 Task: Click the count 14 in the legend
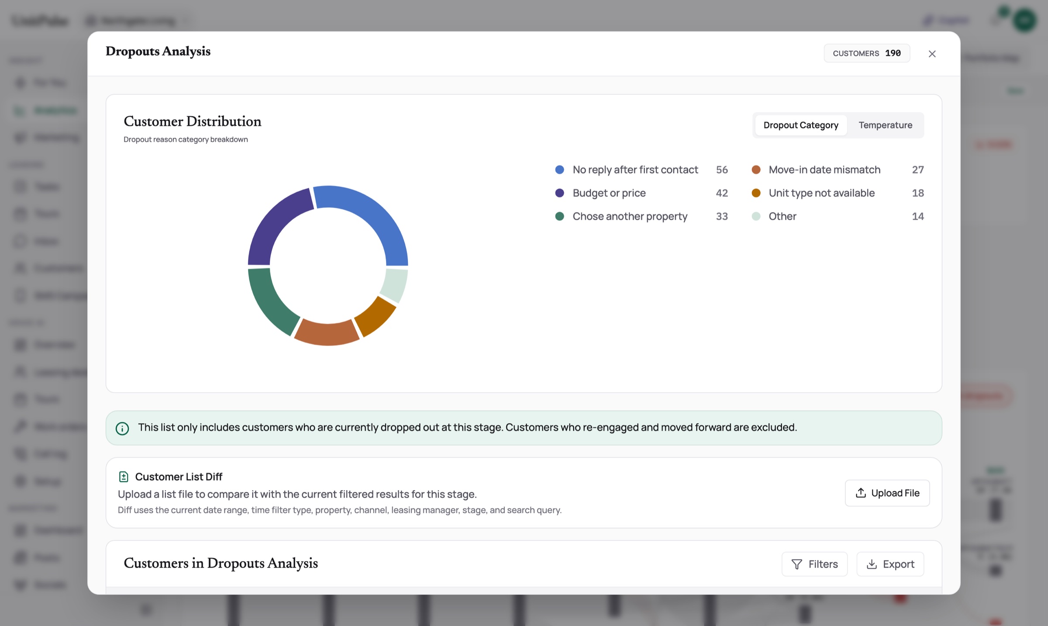coord(918,216)
